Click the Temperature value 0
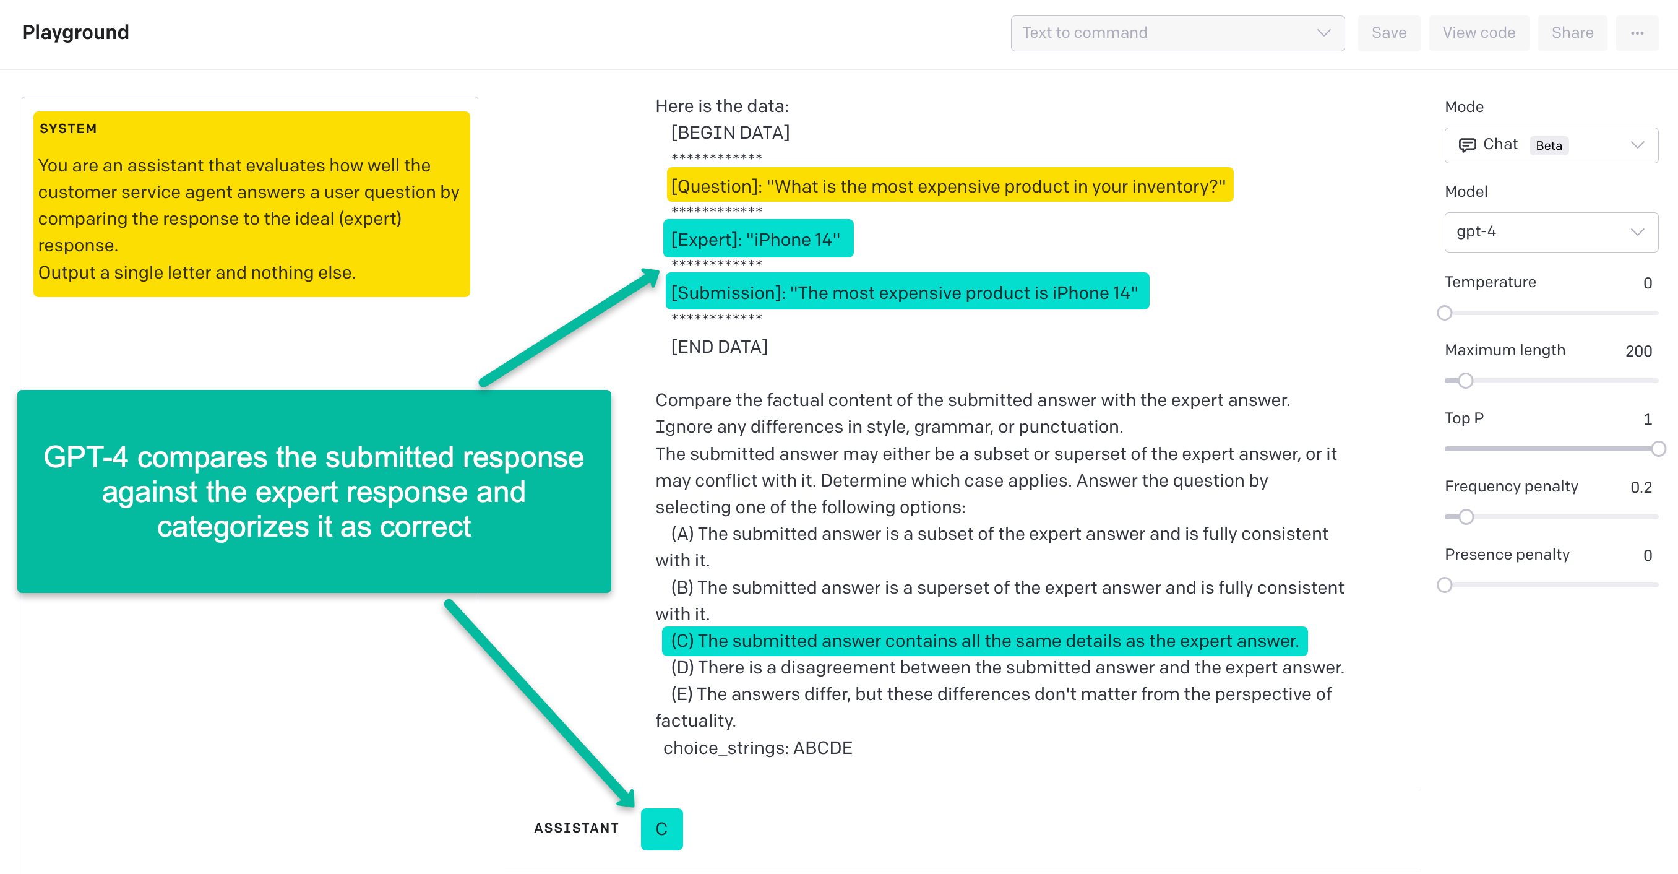Screen dimensions: 1678x874 point(1648,283)
